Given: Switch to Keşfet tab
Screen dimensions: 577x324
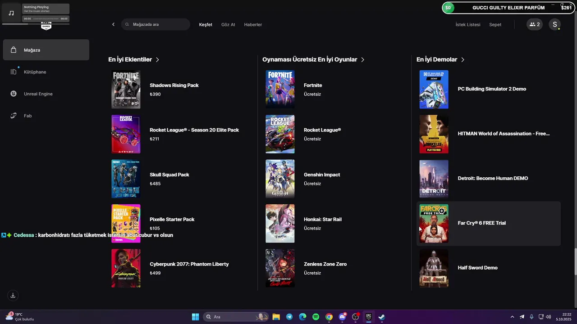Looking at the screenshot, I should [206, 24].
